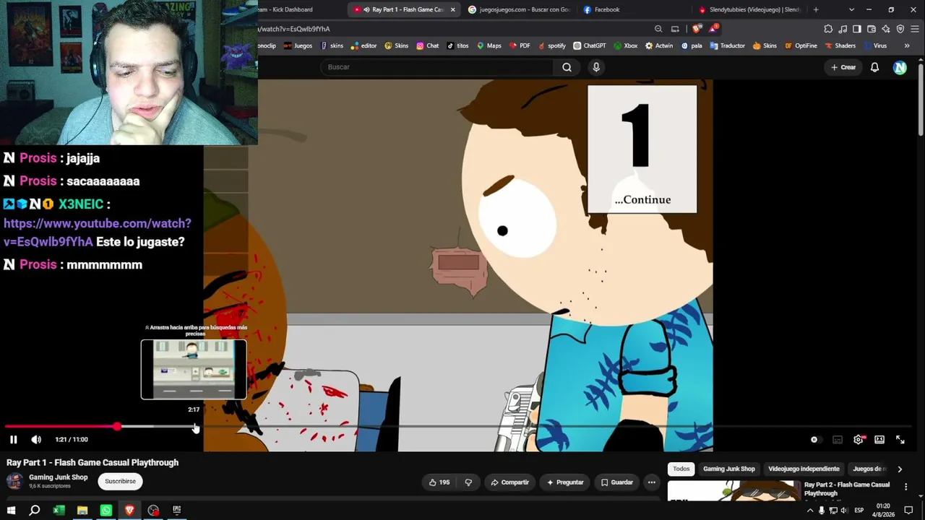Image resolution: width=925 pixels, height=520 pixels.
Task: Open a new browser tab
Action: (816, 9)
